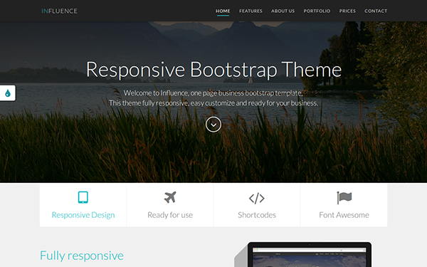The height and width of the screenshot is (267, 427).
Task: Click the flag icon above Font Awesome
Action: tap(344, 197)
